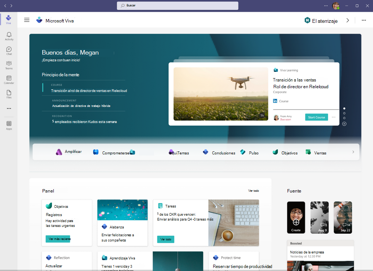Open Files in the left sidebar
This screenshot has height=271, width=373.
click(x=9, y=93)
